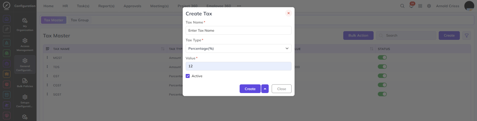The height and width of the screenshot is (121, 477).
Task: Open column chooser icon beside TAX NAME
Action: coord(47,49)
